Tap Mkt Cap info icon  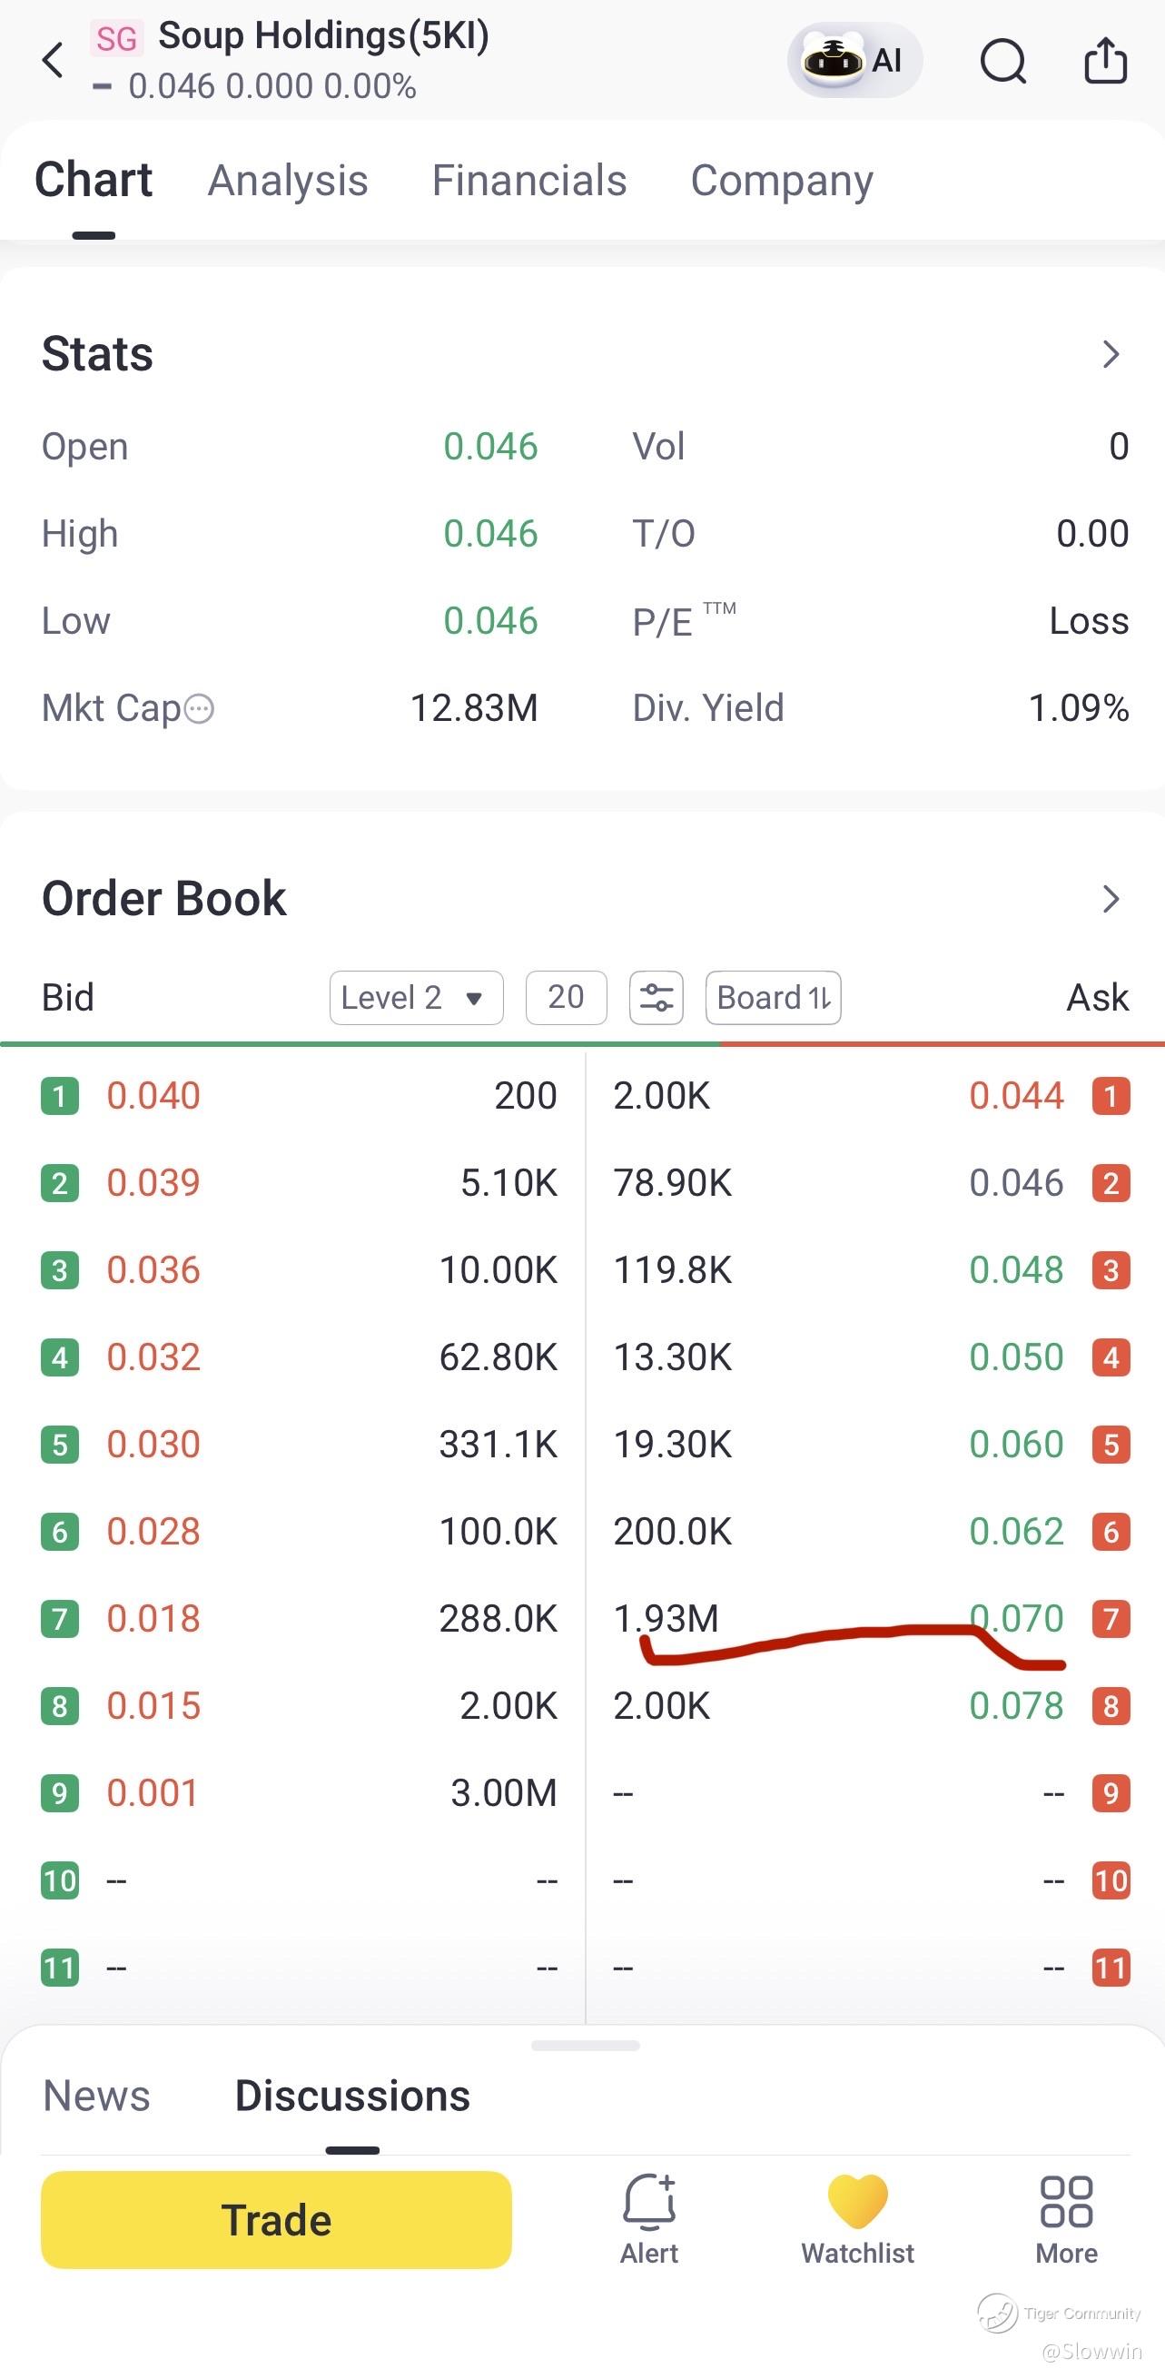(x=200, y=709)
